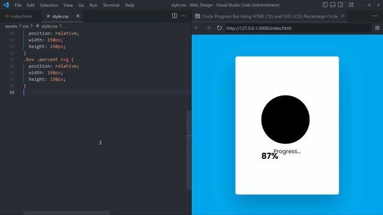
Task: Open the Go menu
Action: tap(81, 5)
